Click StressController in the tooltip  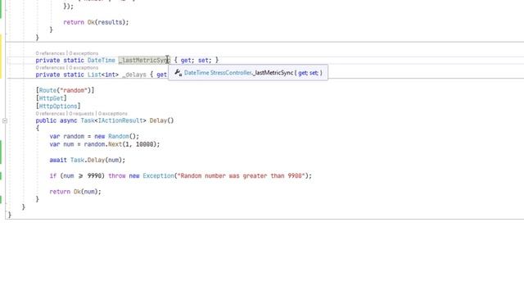(231, 73)
